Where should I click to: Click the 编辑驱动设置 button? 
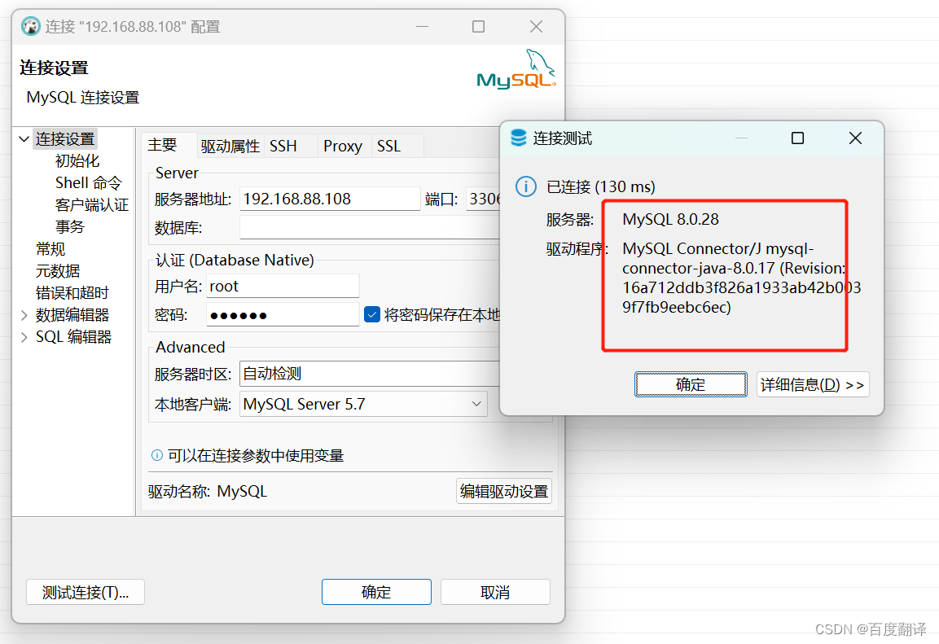click(x=503, y=492)
